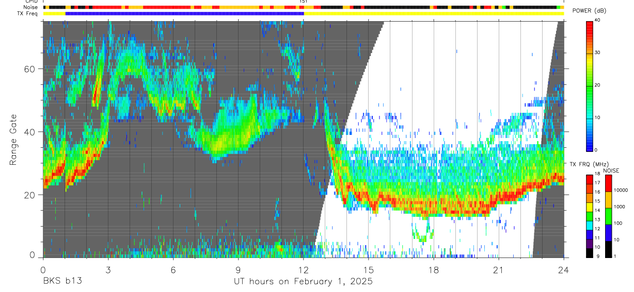Click '16' on the TX FRQ scale
The width and height of the screenshot is (634, 292).
coord(598,192)
